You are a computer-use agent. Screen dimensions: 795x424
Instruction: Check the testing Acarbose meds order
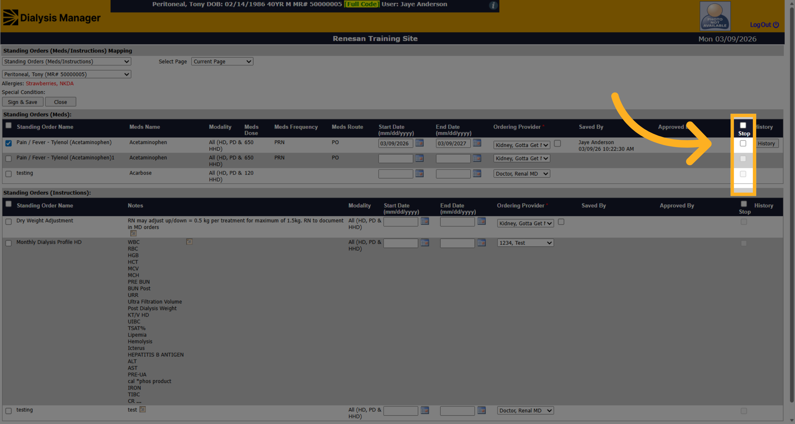pos(9,174)
